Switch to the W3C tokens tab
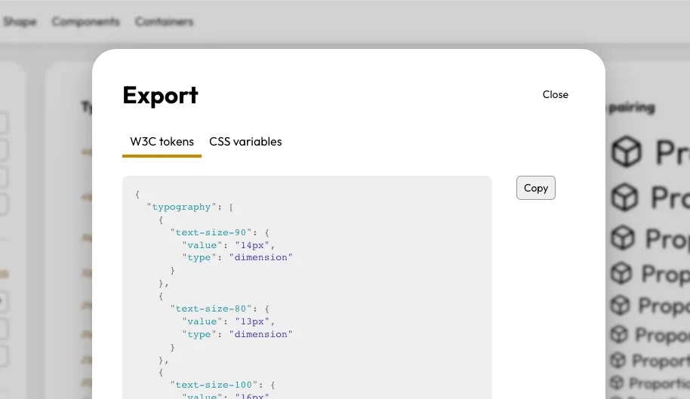The image size is (690, 399). coord(162,142)
